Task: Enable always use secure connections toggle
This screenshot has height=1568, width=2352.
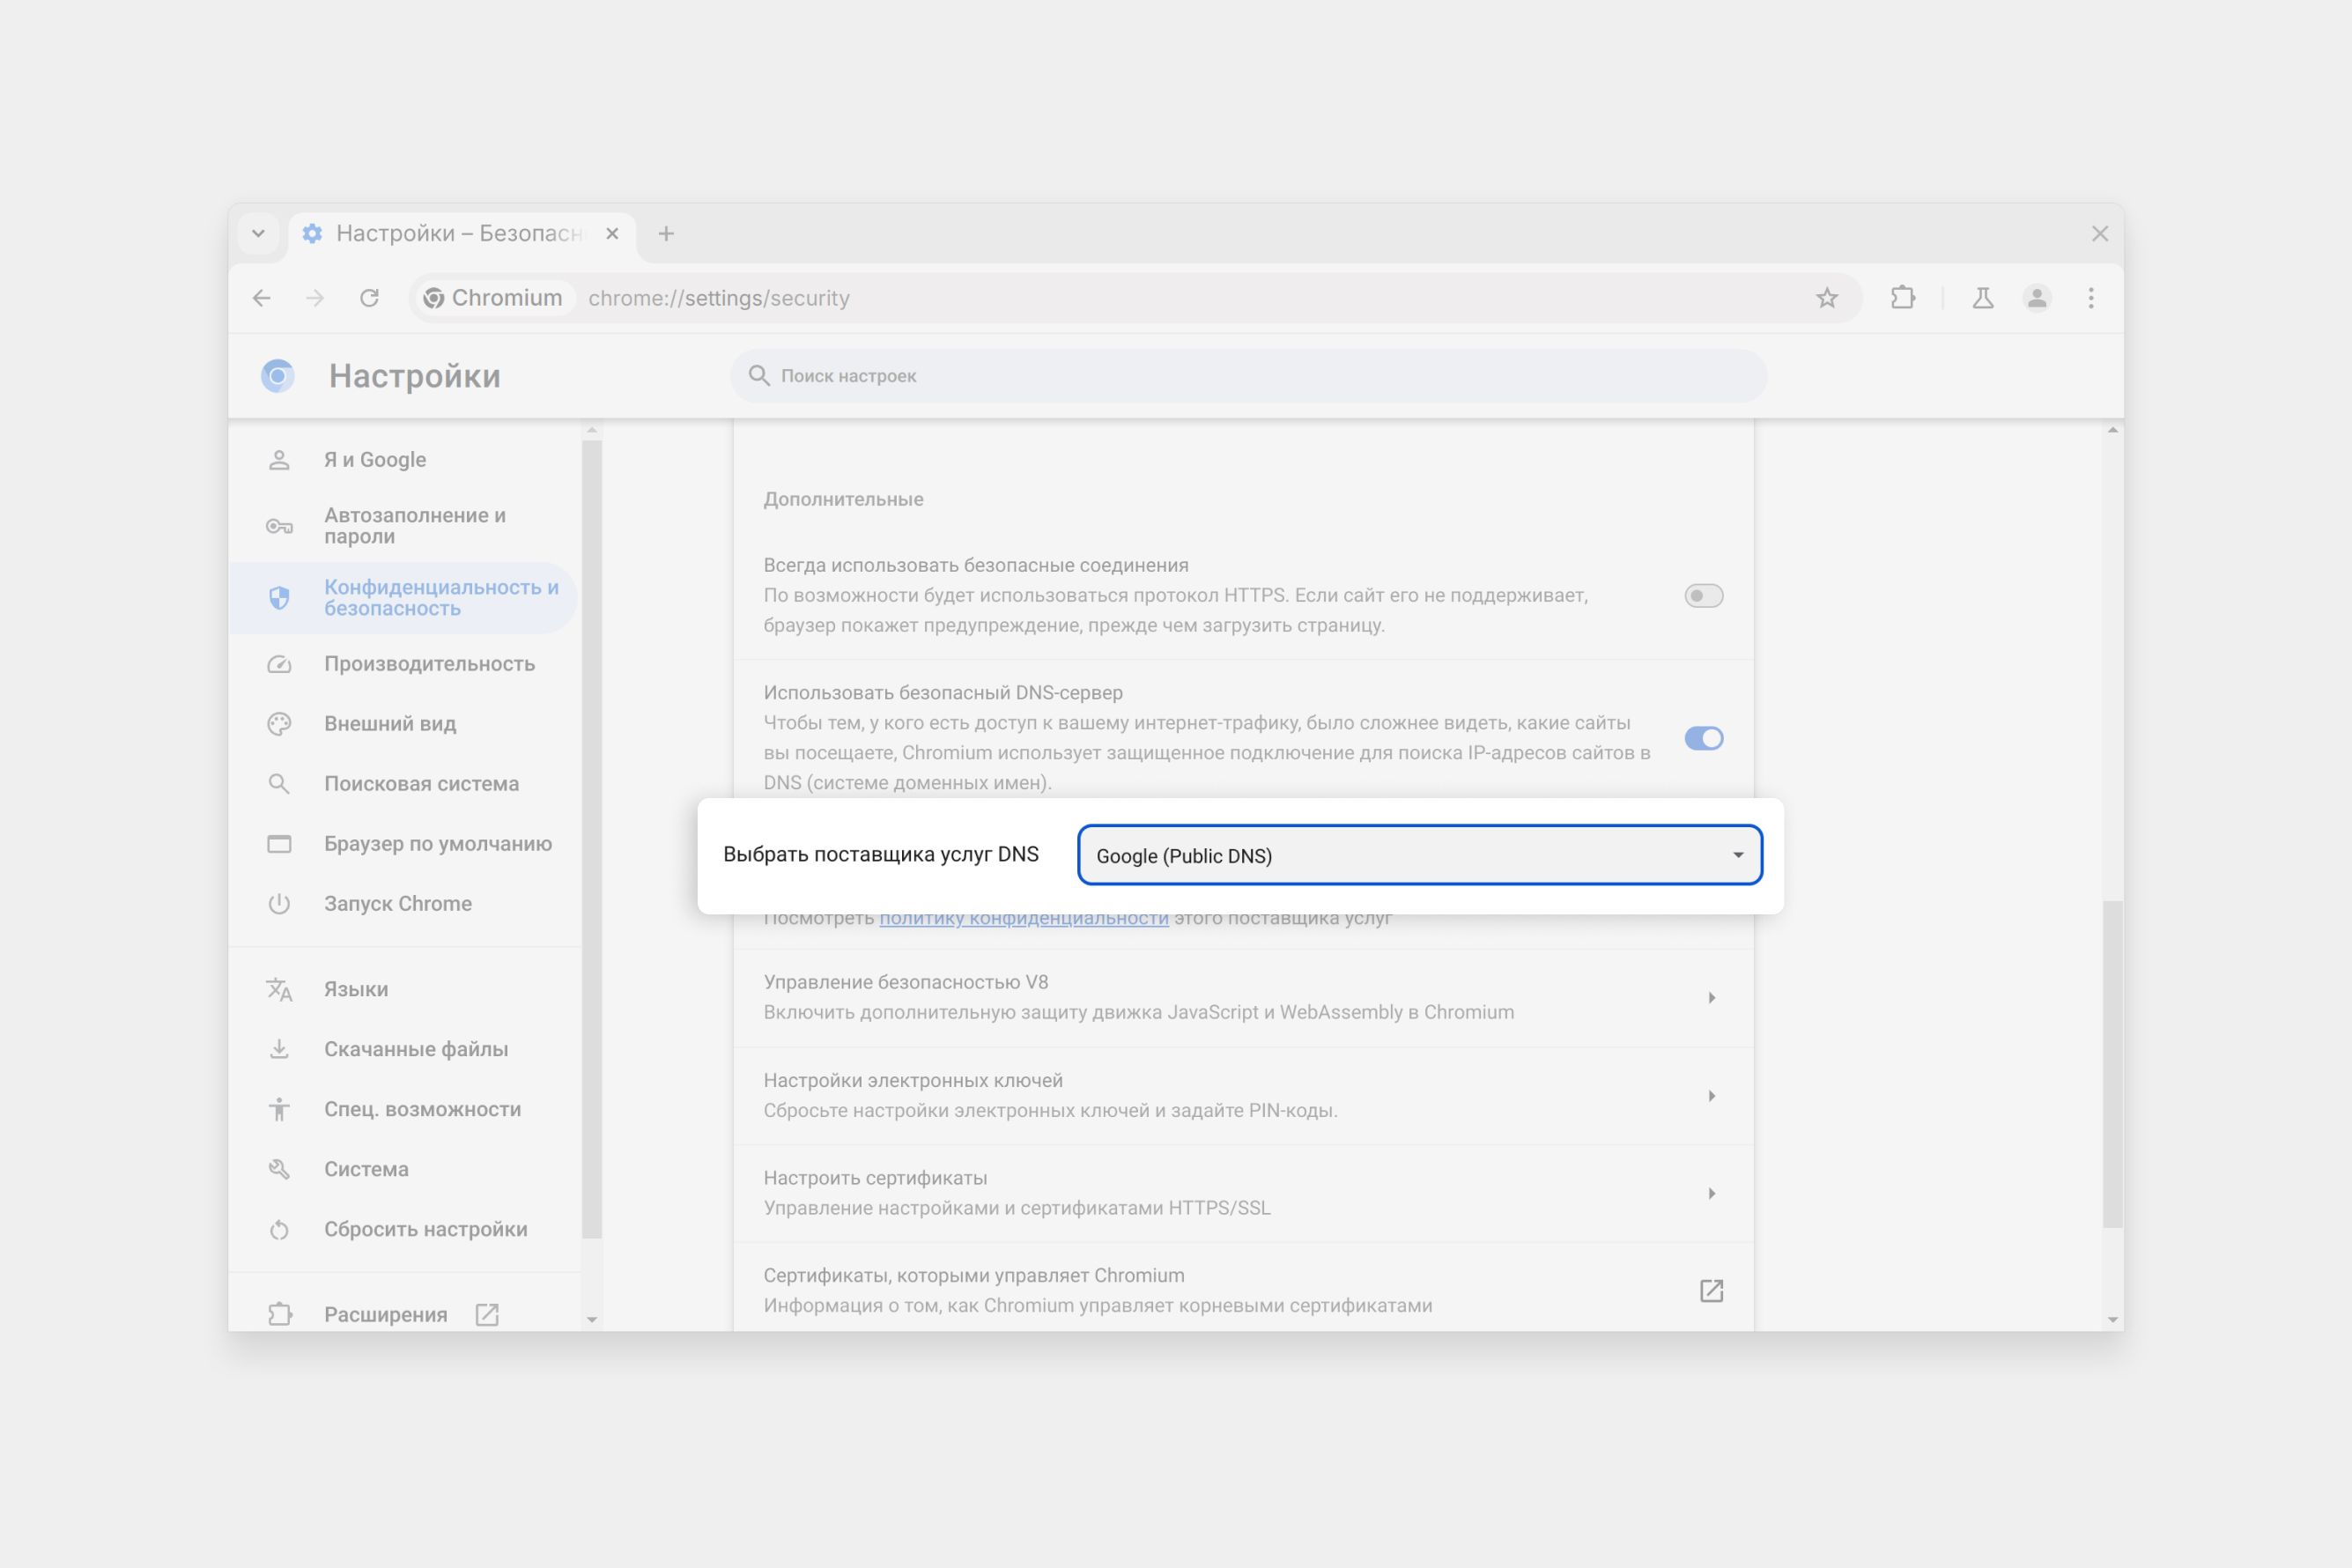Action: 1703,596
